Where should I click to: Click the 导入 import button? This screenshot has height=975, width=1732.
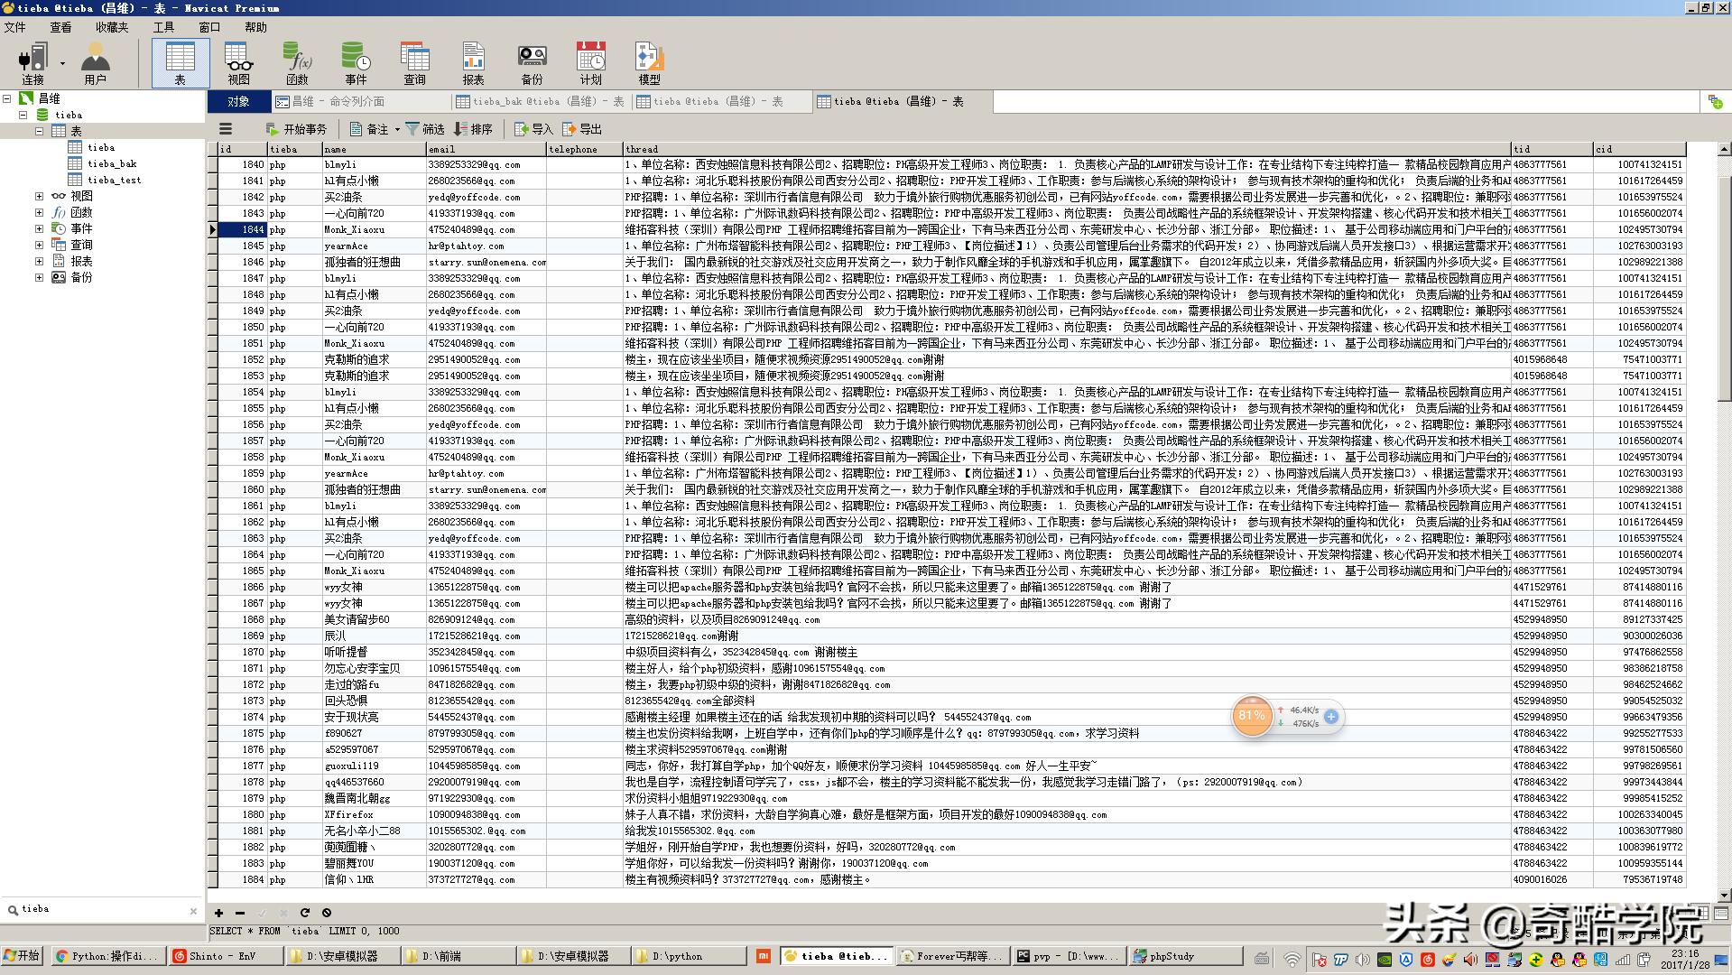pos(533,129)
